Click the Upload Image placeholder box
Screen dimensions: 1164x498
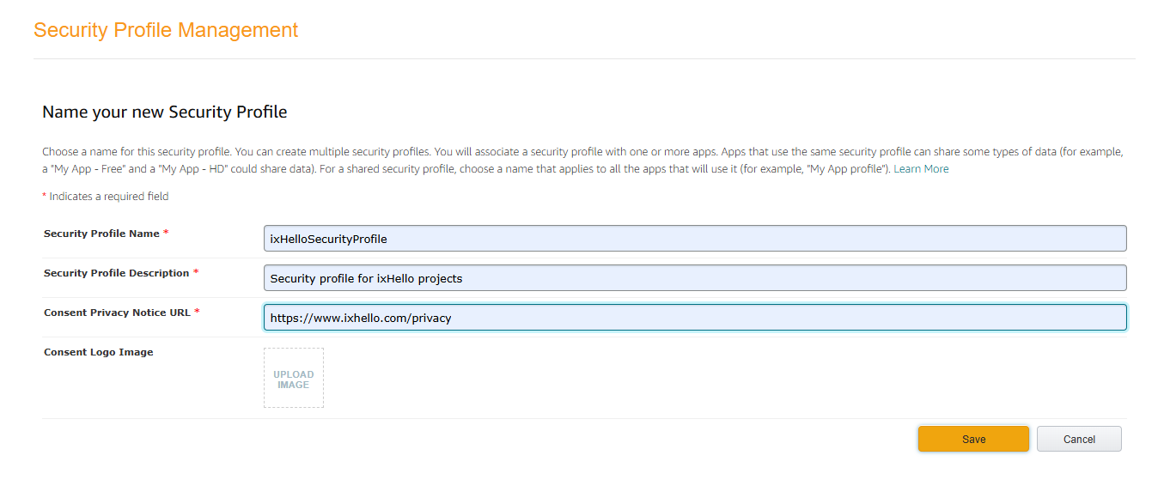point(294,378)
